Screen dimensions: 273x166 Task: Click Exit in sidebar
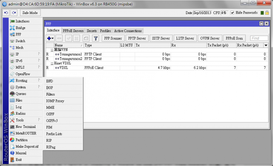pos(26,160)
